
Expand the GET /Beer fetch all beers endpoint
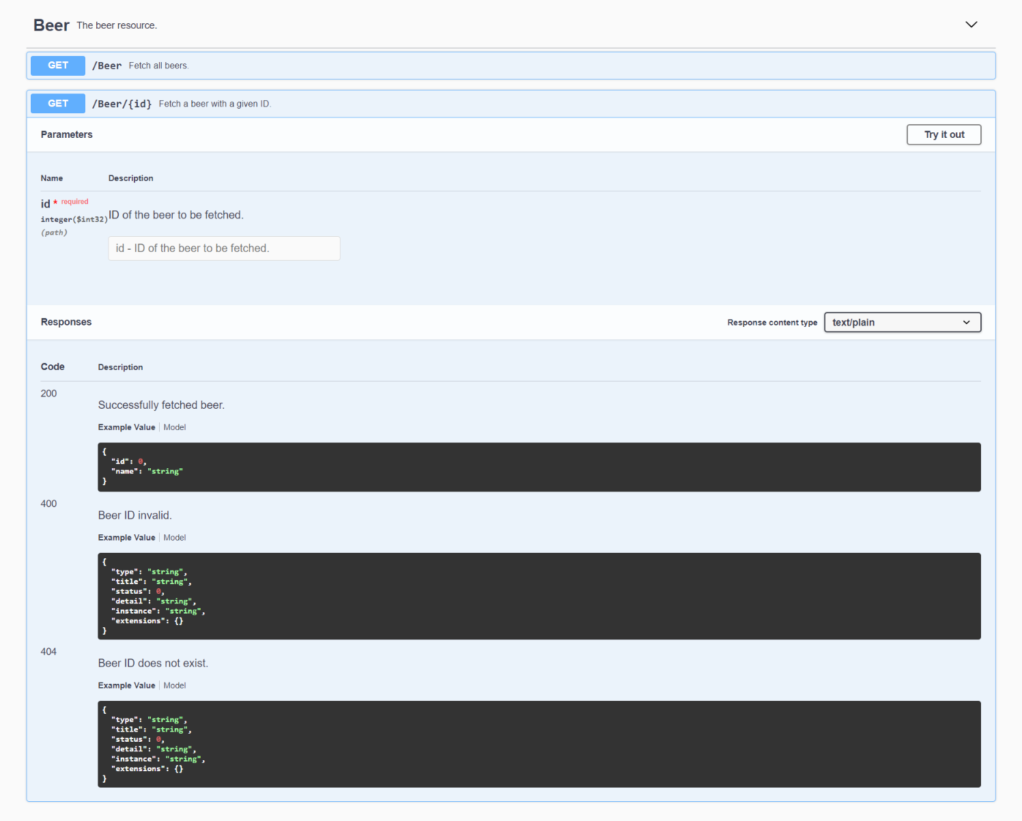(x=511, y=66)
